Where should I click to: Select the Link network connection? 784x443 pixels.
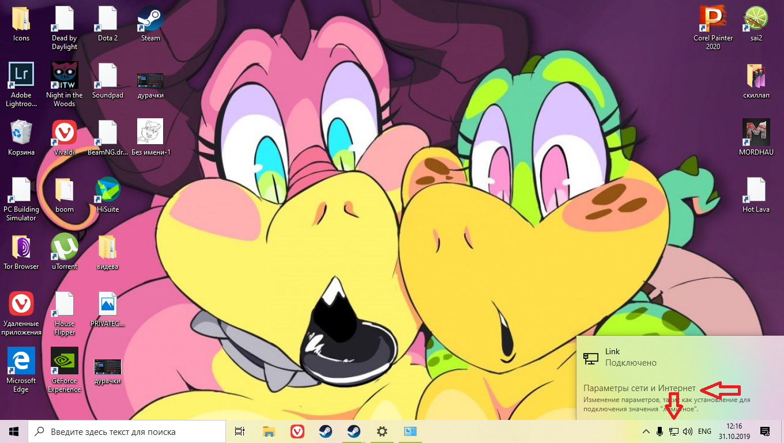point(680,357)
